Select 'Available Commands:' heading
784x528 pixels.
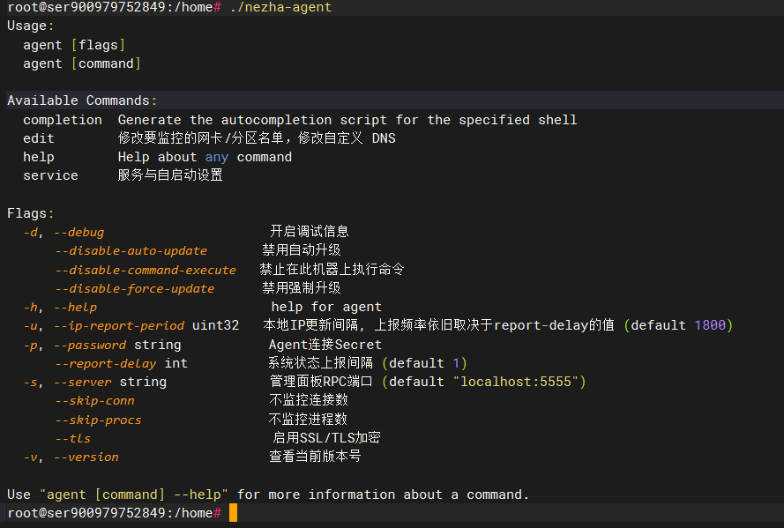tap(82, 100)
